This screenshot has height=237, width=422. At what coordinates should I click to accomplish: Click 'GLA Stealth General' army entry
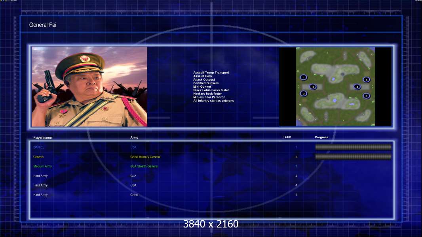click(144, 166)
